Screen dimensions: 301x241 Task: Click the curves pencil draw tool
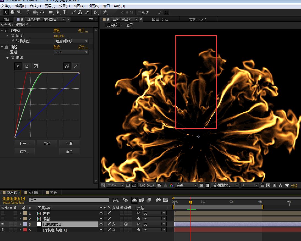(x=76, y=66)
